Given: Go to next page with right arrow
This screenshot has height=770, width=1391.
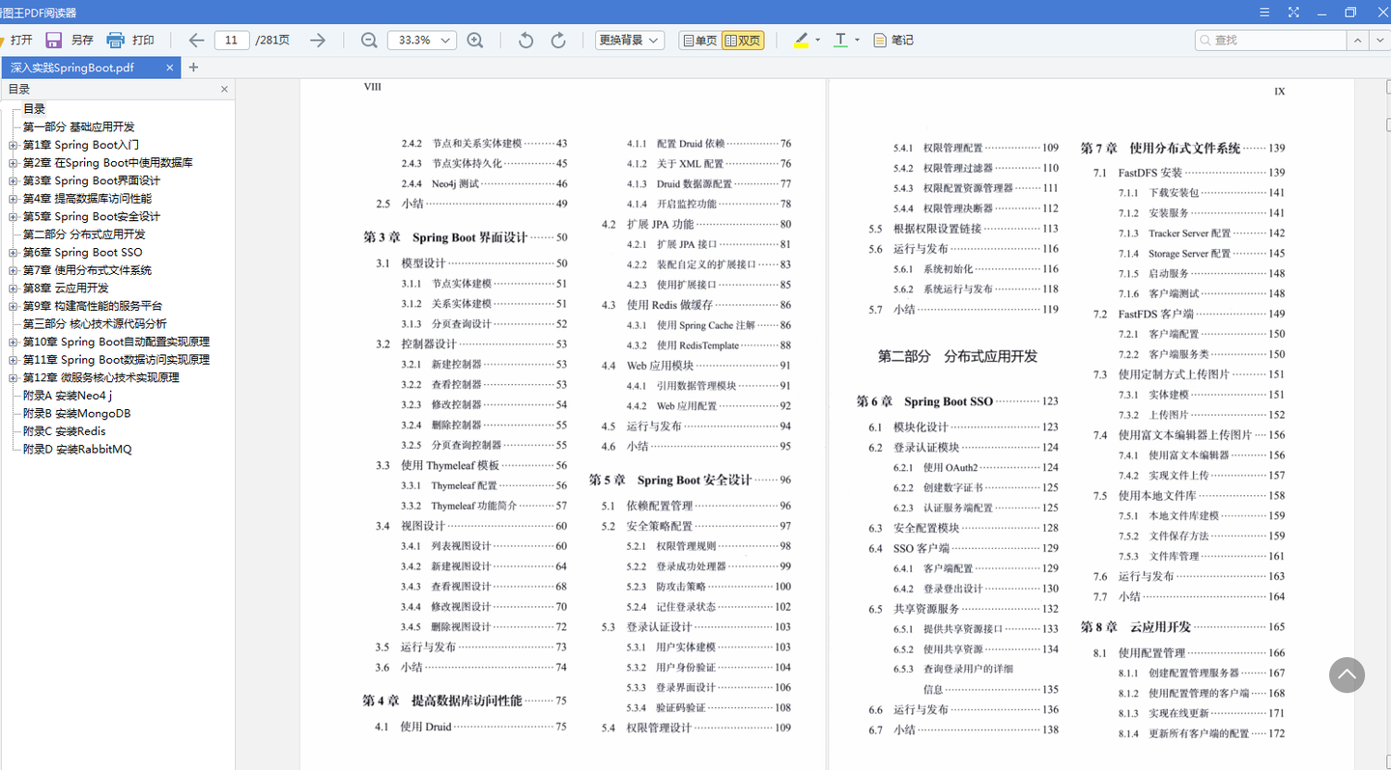Looking at the screenshot, I should [317, 41].
